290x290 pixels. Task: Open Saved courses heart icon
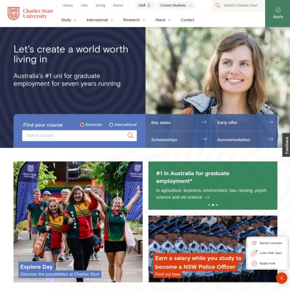254,243
